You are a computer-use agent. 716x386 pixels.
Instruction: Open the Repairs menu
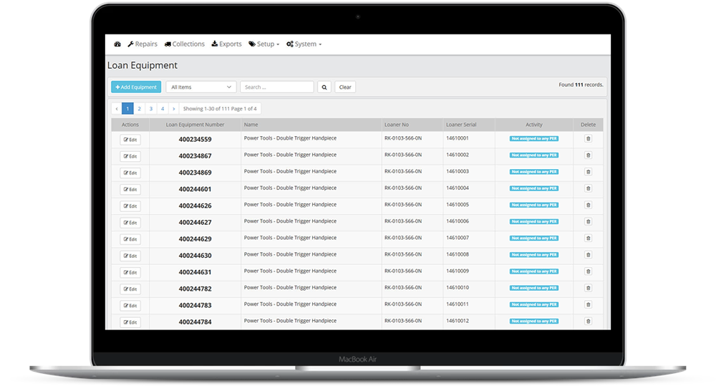[x=142, y=44]
